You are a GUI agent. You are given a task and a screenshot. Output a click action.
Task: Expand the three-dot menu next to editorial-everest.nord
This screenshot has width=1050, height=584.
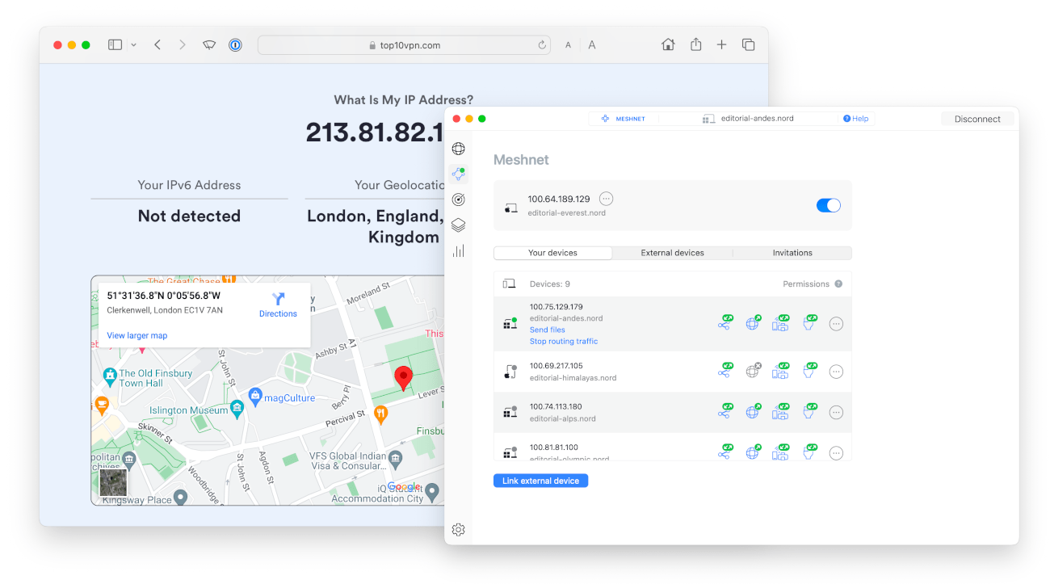coord(606,198)
